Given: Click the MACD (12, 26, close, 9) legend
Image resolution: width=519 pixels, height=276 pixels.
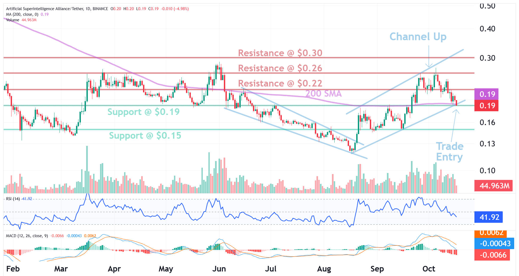Looking at the screenshot, I should (x=51, y=236).
